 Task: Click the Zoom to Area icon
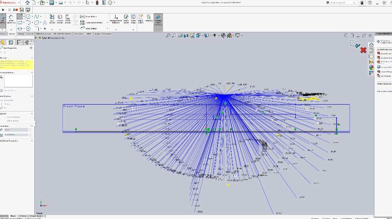174,36
